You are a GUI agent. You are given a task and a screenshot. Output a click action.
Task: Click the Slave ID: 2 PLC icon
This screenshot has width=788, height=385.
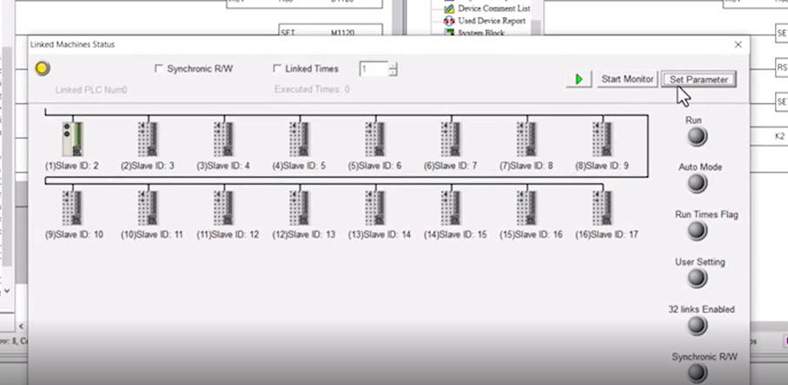coord(73,140)
